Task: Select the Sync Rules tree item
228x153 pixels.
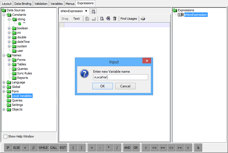Action: click(x=24, y=73)
